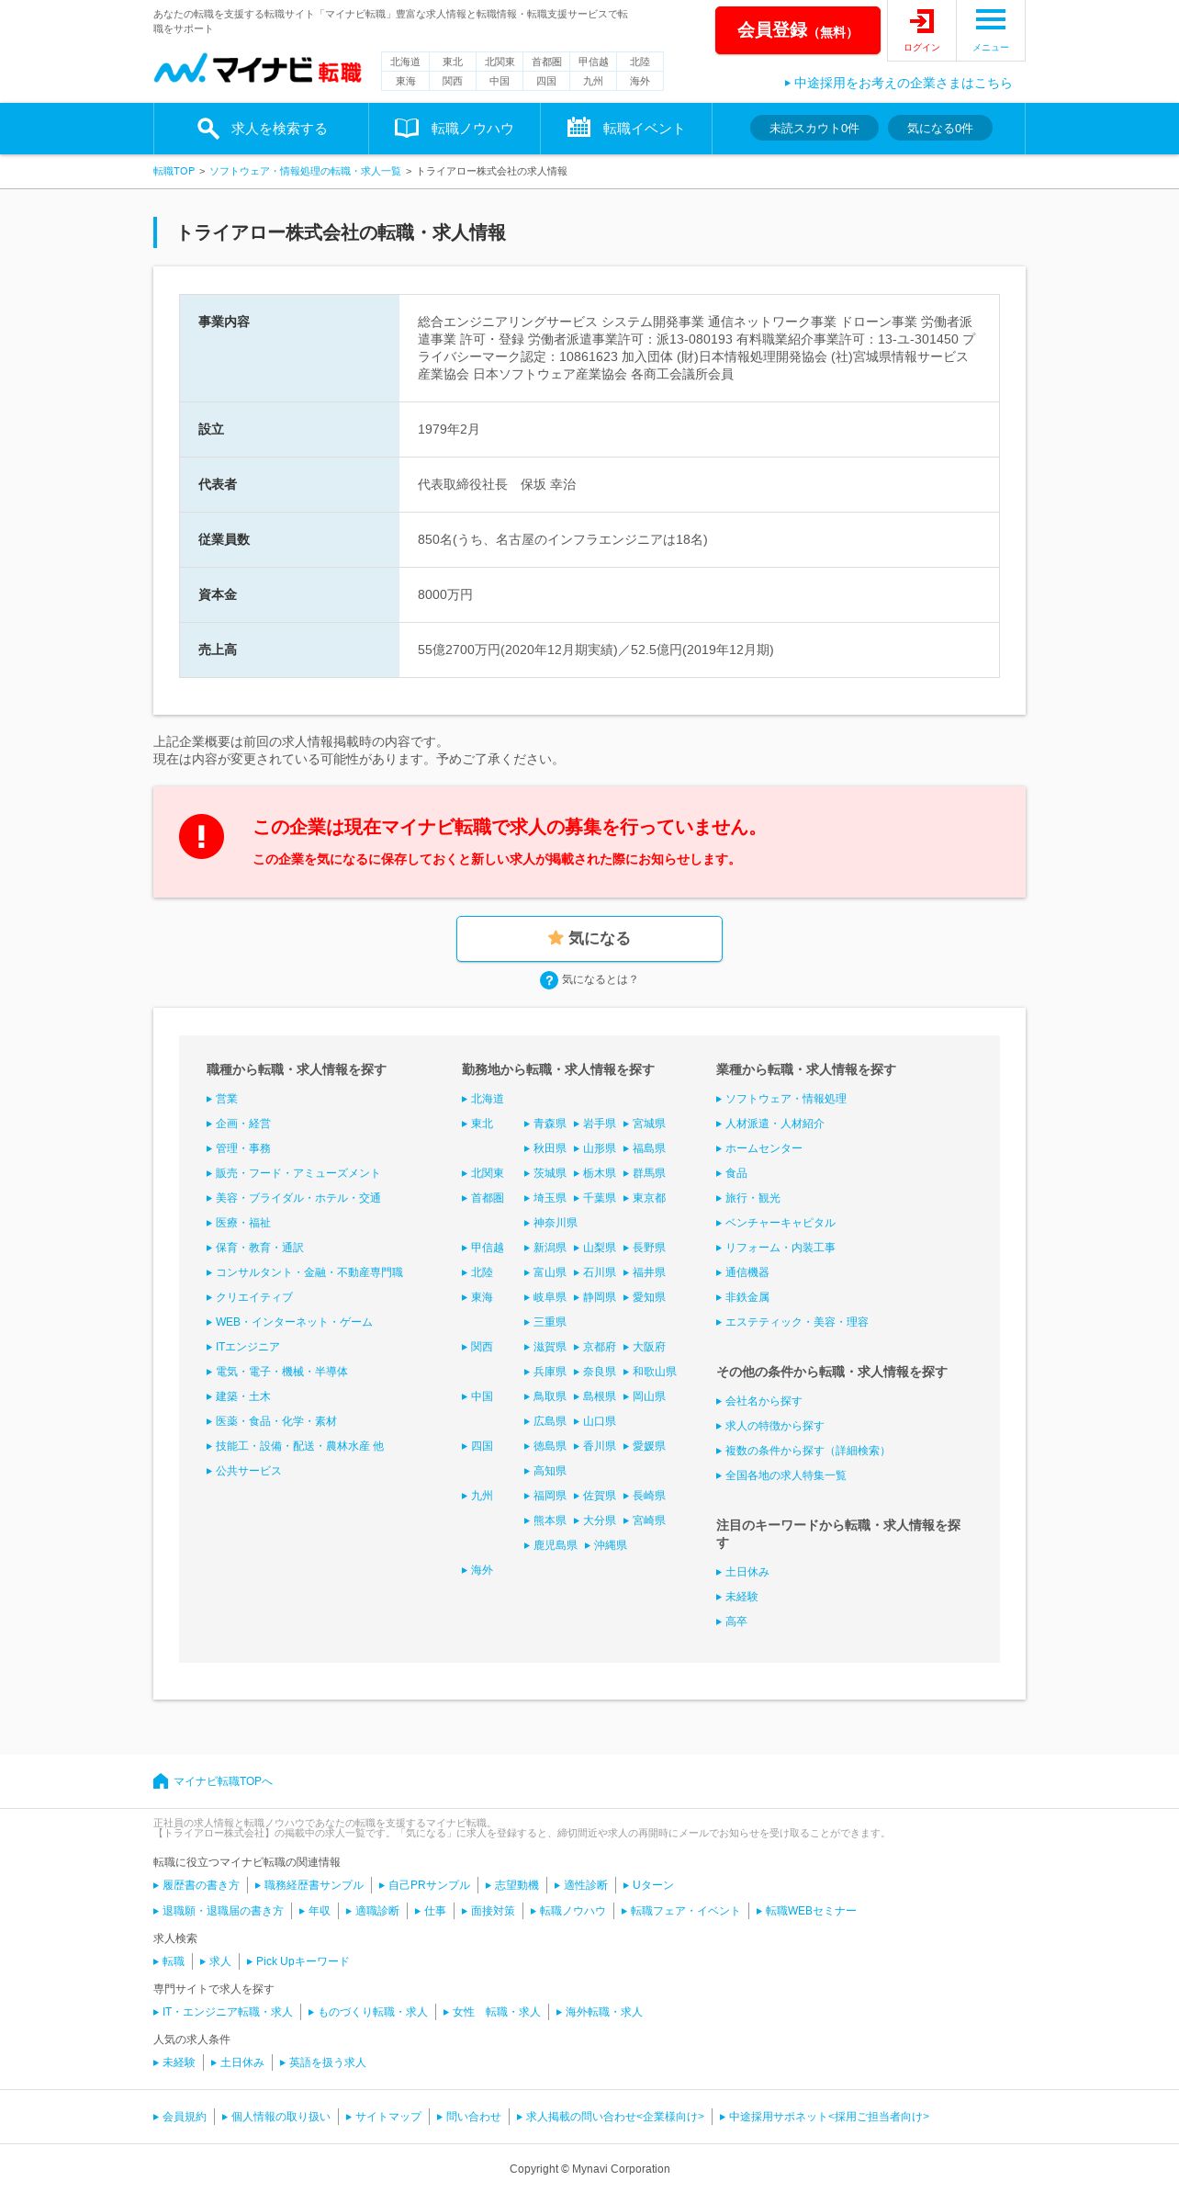Image resolution: width=1179 pixels, height=2192 pixels.
Task: Click the question mark help icon
Action: pos(549,980)
